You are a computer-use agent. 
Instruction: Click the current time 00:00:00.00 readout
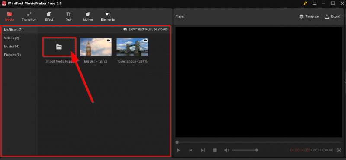[x=300, y=150]
